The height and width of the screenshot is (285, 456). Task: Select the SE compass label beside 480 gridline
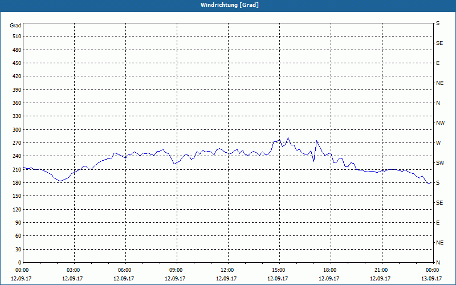[x=439, y=43]
